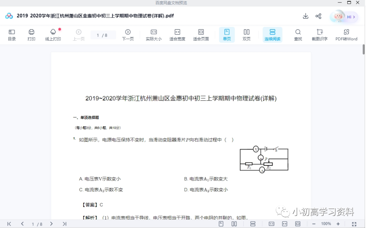Enter fullscreen mode via bottom-right icon
Image resolution: width=366 pixels, height=228 pixels.
[x=354, y=224]
